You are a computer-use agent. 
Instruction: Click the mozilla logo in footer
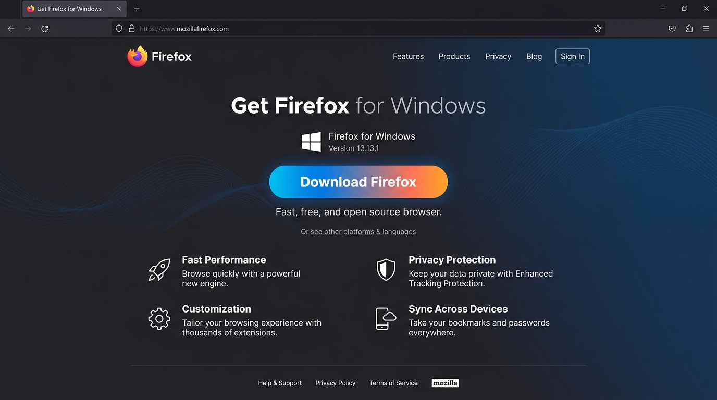point(446,383)
